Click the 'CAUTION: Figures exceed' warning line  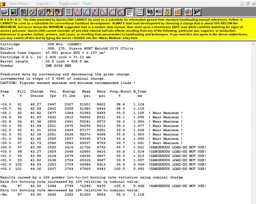click(68, 83)
